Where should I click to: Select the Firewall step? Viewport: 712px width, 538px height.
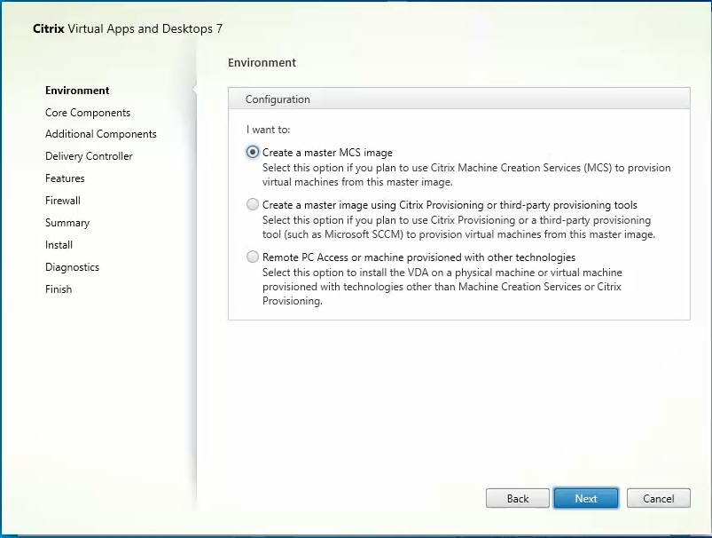[62, 200]
